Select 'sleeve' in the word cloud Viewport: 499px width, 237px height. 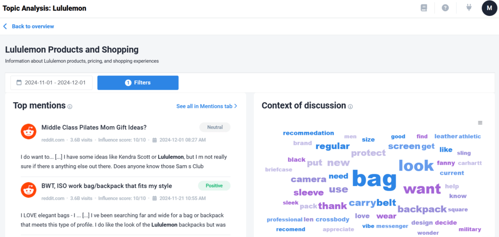pyautogui.click(x=308, y=193)
